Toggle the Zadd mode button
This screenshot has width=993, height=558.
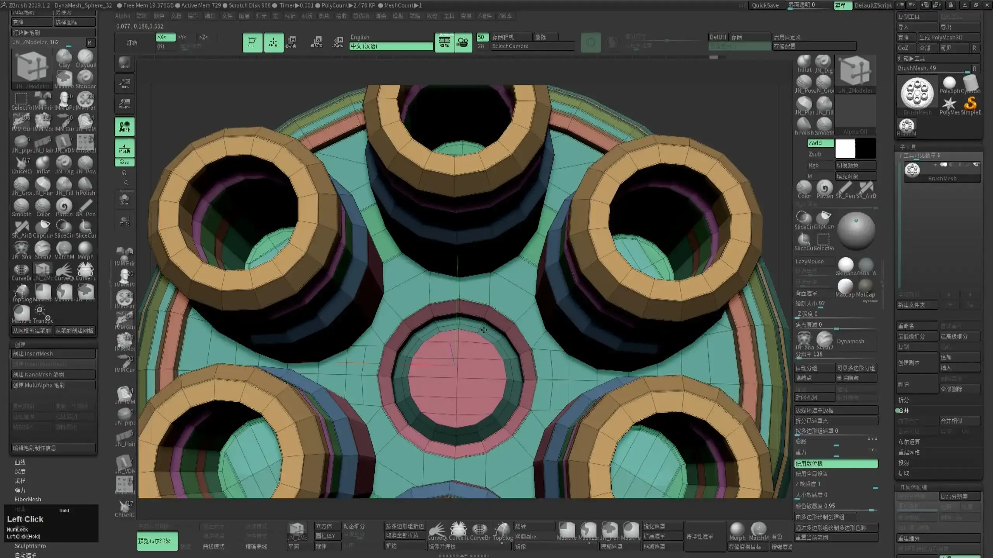tap(820, 143)
